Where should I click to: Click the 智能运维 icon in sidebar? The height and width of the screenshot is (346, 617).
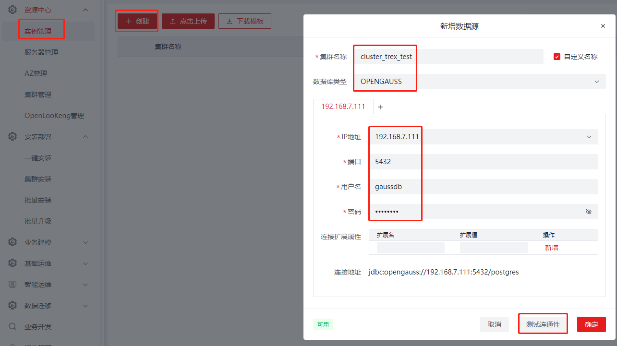point(12,284)
